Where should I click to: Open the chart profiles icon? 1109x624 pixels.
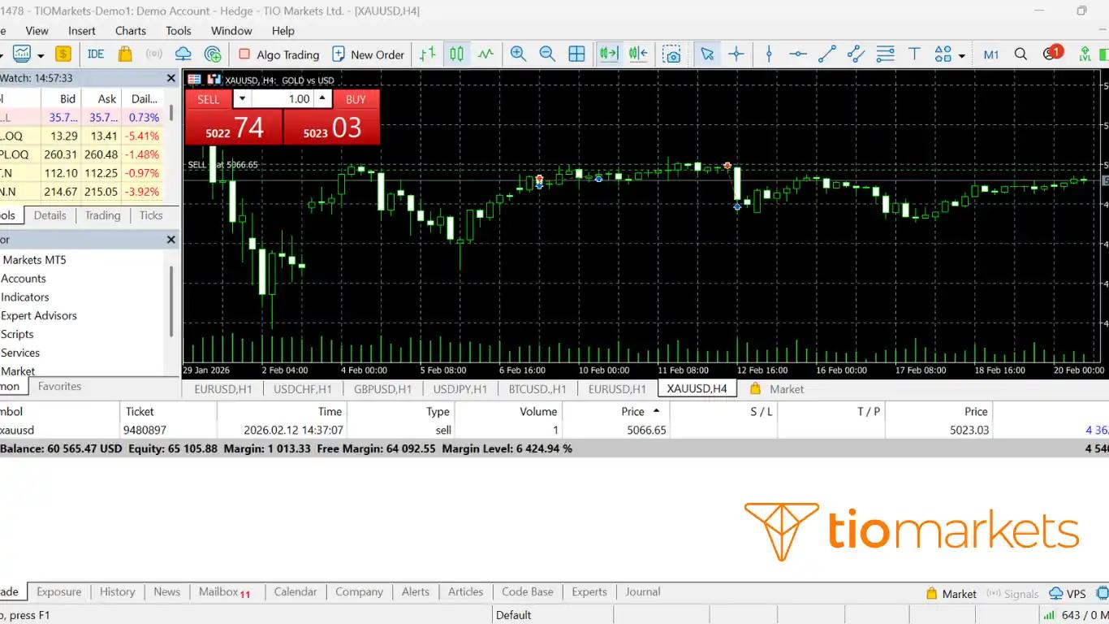click(21, 54)
